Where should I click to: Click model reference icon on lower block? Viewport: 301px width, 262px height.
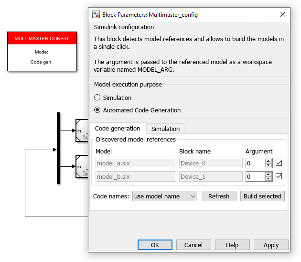point(85,172)
